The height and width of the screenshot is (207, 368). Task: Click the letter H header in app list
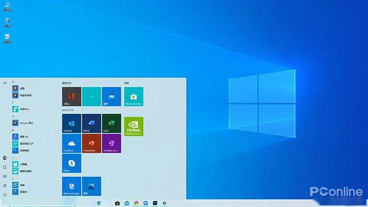point(13,130)
